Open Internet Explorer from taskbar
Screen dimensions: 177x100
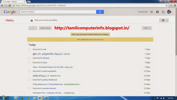click(x=11, y=98)
